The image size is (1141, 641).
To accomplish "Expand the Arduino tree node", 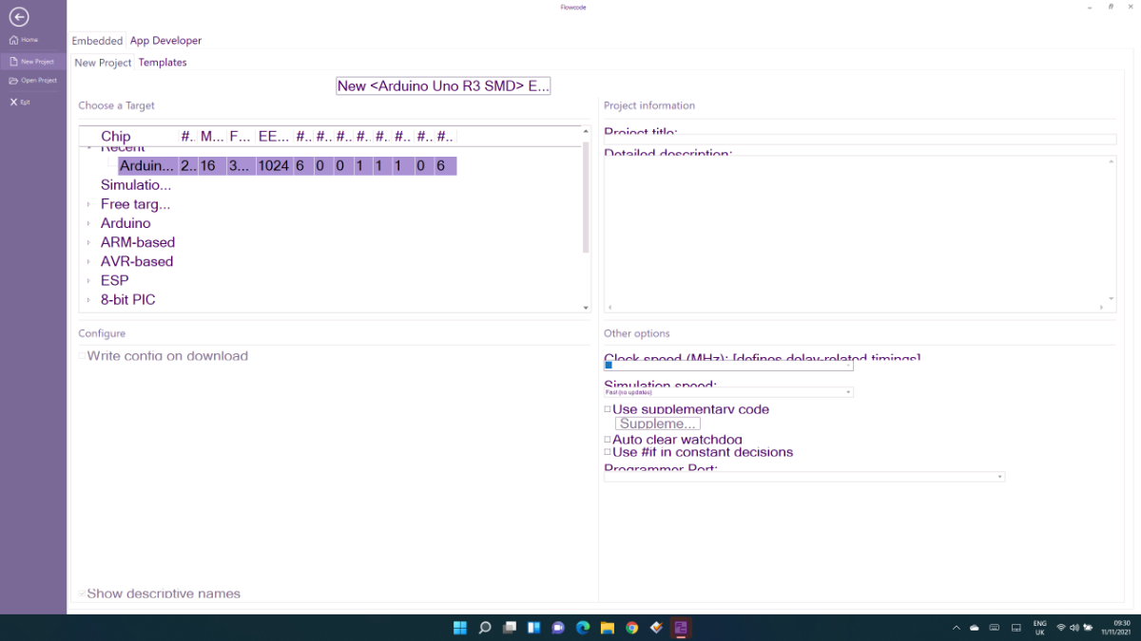I will (x=88, y=223).
